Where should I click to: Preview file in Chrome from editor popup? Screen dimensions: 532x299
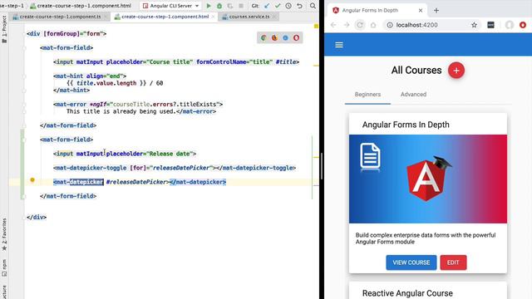click(x=264, y=38)
